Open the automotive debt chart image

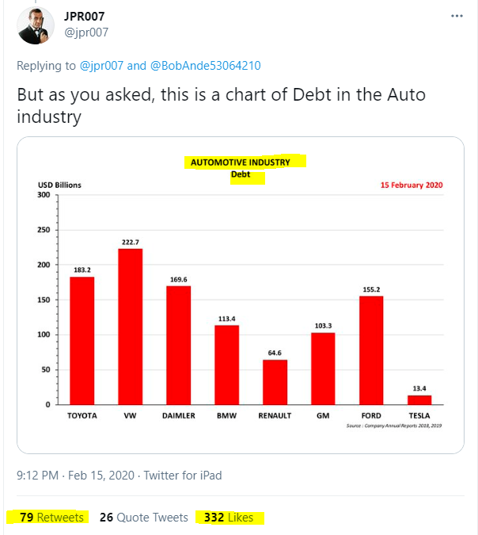[x=241, y=295]
